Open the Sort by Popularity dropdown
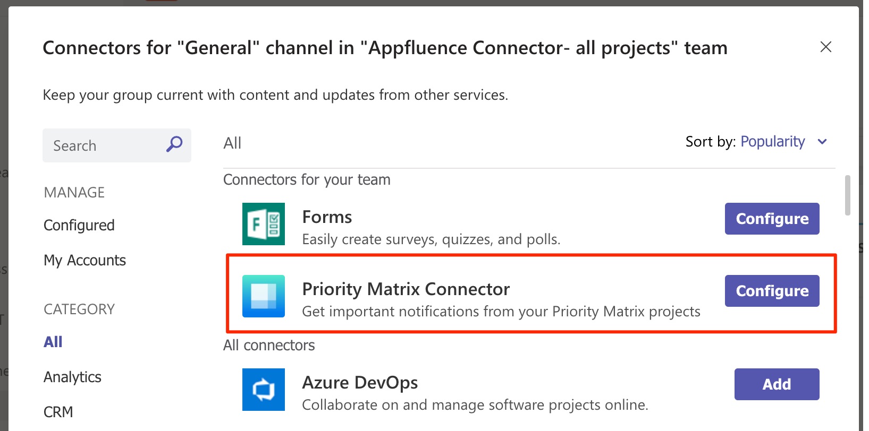869x431 pixels. (x=773, y=142)
